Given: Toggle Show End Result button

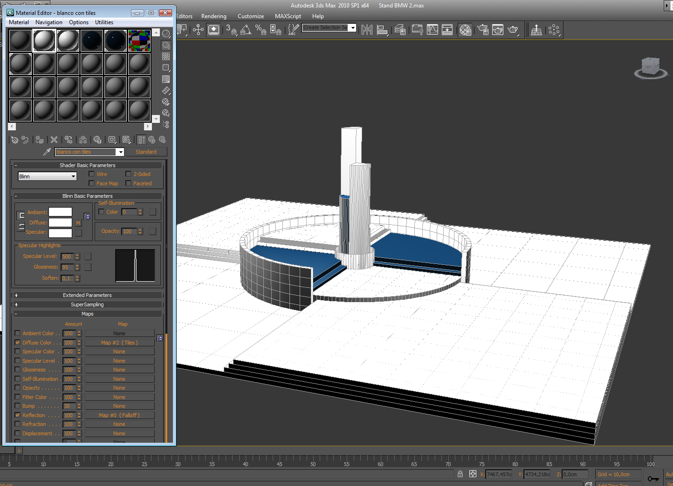Looking at the screenshot, I should point(141,140).
